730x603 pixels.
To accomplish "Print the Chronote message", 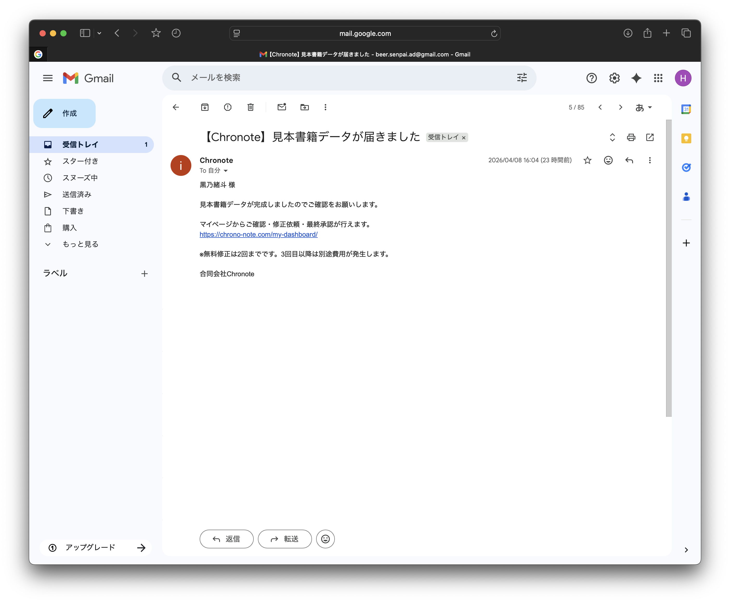I will [x=631, y=138].
